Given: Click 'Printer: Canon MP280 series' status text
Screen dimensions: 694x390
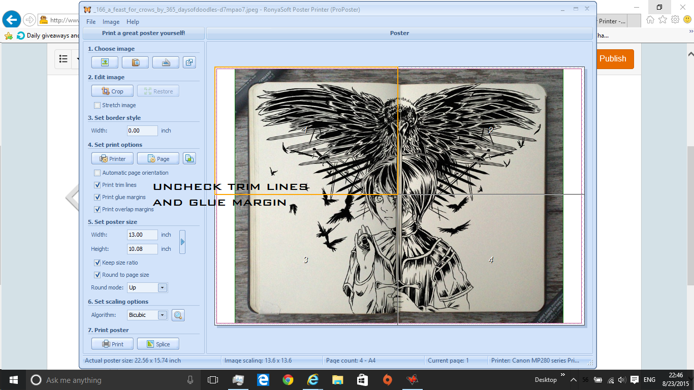Looking at the screenshot, I should tap(535, 361).
